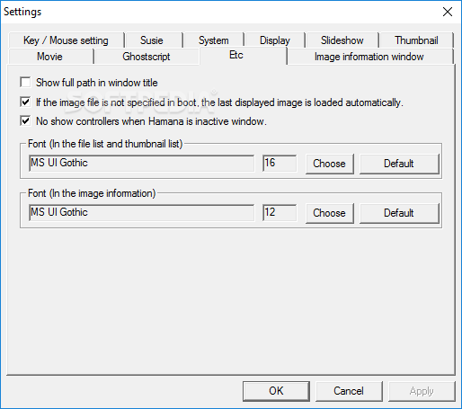Click the file list font size field showing 16

point(280,164)
